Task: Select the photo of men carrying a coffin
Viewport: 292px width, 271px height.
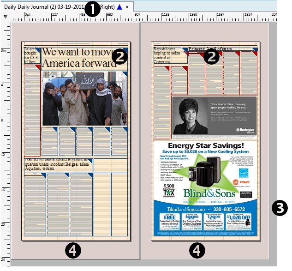Action: 85,98
